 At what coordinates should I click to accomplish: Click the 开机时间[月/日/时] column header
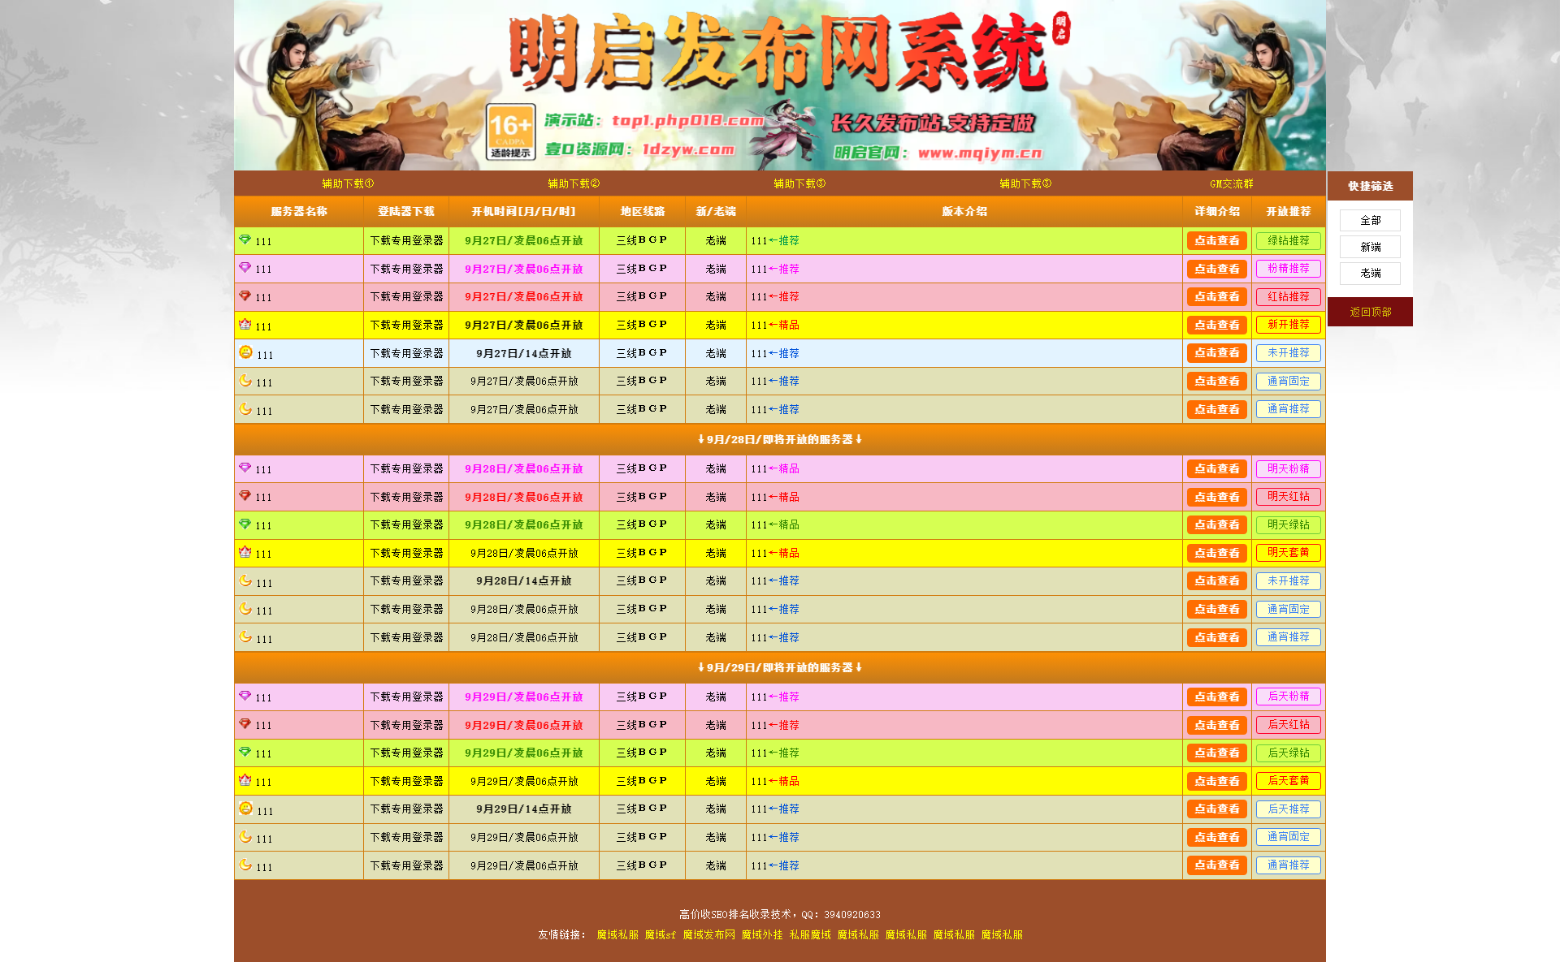click(524, 211)
